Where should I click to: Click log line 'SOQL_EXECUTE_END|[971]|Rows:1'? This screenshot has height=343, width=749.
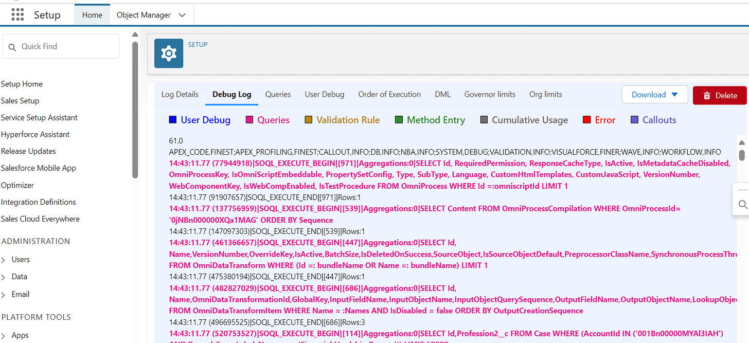265,197
